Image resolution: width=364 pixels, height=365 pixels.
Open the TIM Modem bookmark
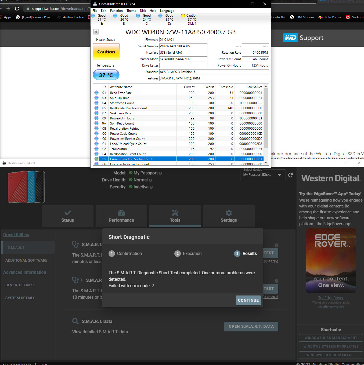[302, 17]
